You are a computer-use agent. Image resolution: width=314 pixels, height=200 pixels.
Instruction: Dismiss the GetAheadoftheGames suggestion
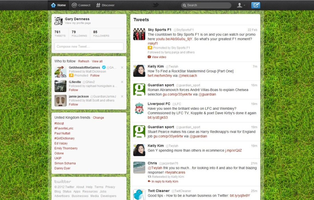click(x=122, y=68)
